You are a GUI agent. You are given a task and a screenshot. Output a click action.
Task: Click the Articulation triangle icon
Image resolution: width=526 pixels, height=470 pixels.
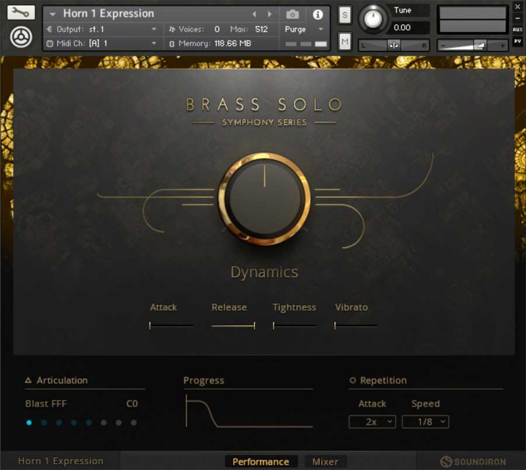[29, 380]
